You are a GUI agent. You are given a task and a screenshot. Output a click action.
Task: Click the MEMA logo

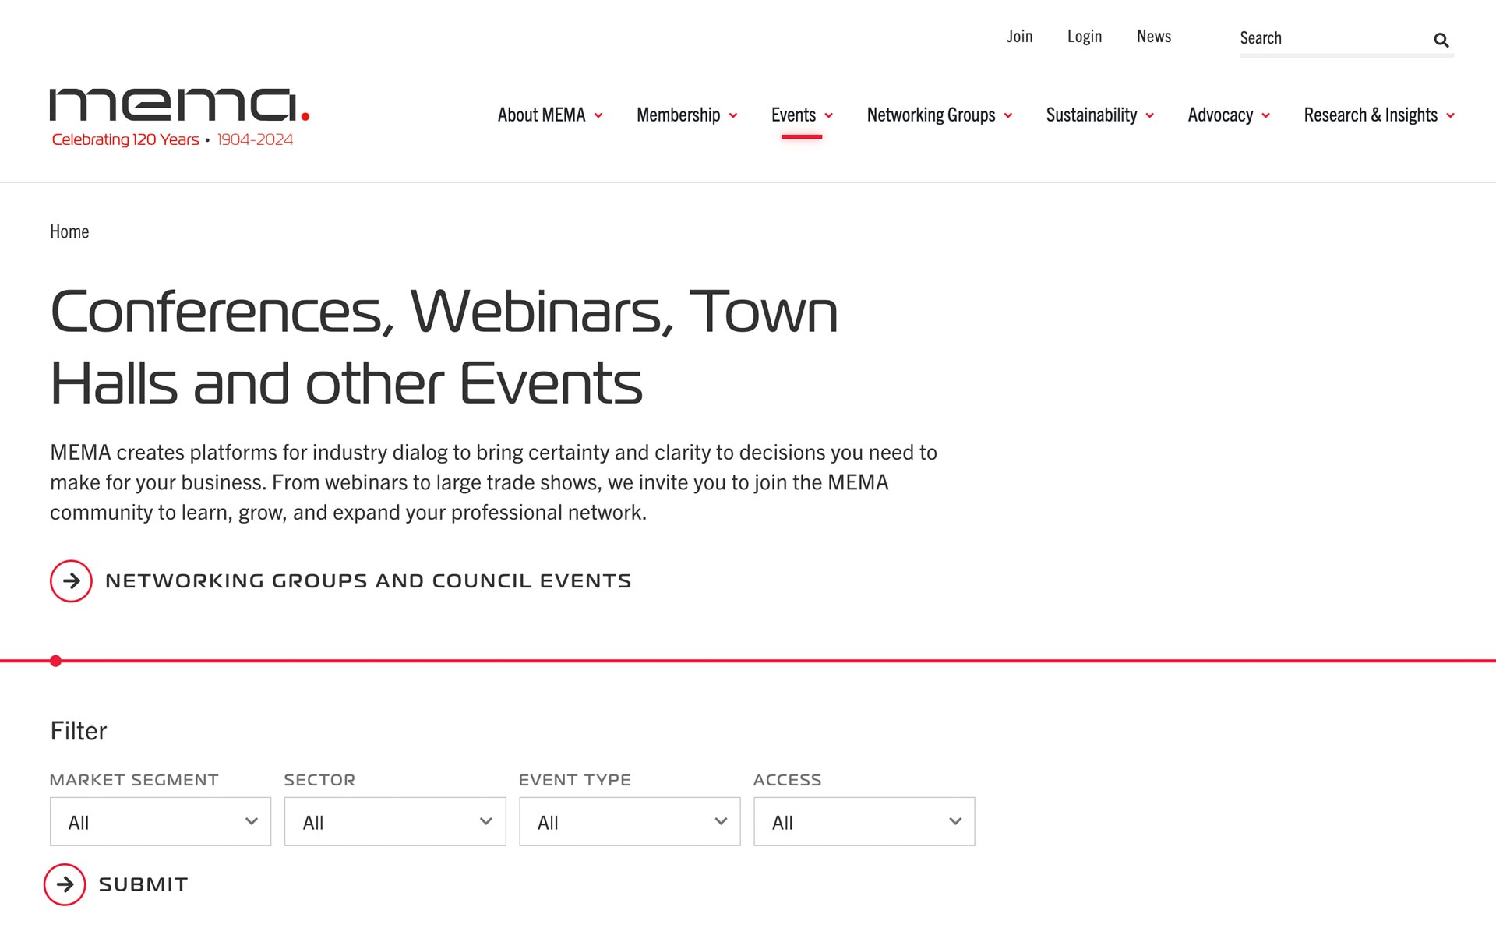tap(180, 118)
